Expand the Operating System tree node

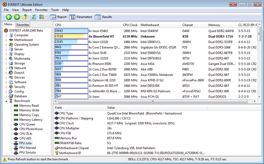6,45
